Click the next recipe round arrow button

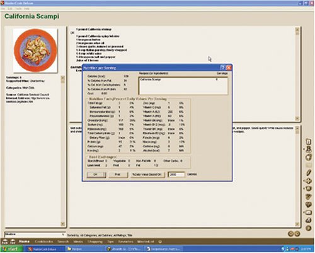[297, 233]
